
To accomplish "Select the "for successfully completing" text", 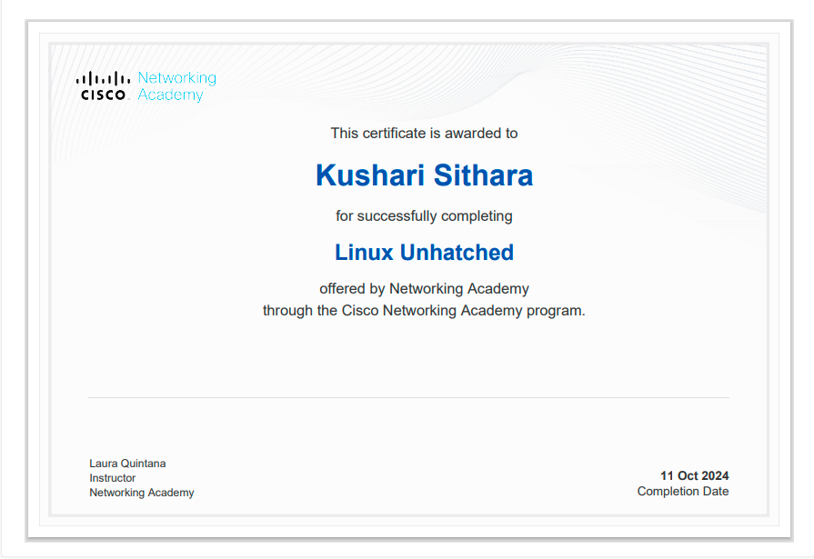I will (x=424, y=216).
